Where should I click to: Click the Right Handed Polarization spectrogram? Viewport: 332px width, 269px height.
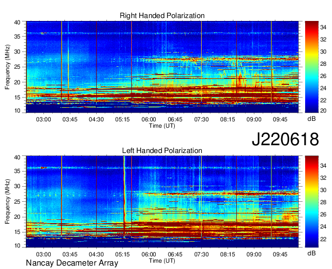163,67
